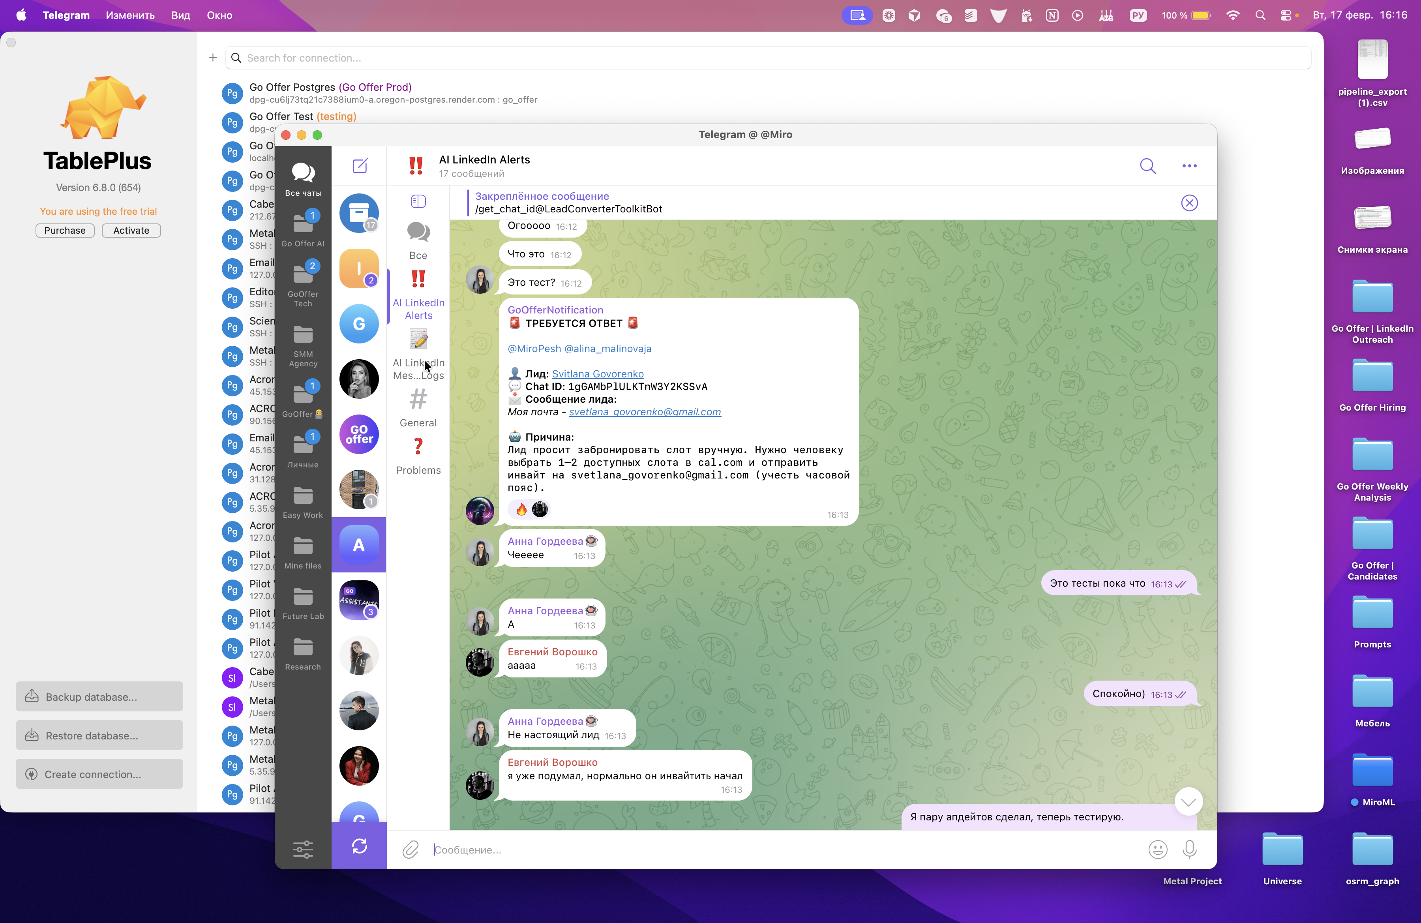The width and height of the screenshot is (1421, 923).
Task: Open the Go Offer AI chat folder
Action: [x=303, y=230]
